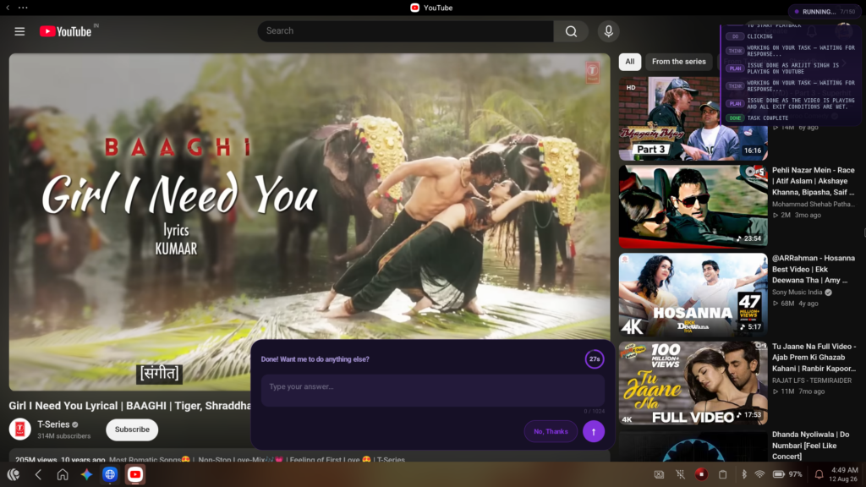This screenshot has height=487, width=866.
Task: Open the T-Series channel name link
Action: pyautogui.click(x=53, y=424)
